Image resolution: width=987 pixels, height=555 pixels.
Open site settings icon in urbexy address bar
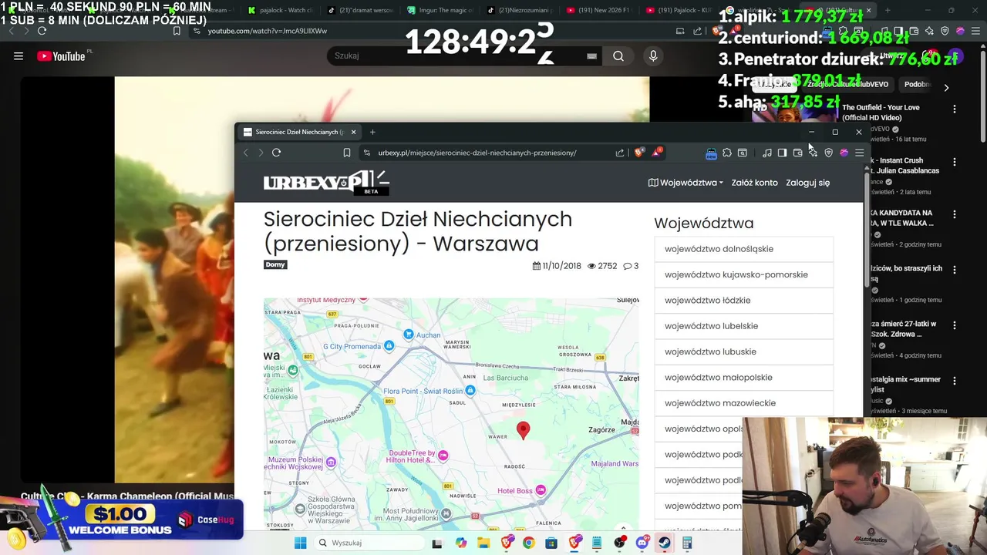(366, 153)
